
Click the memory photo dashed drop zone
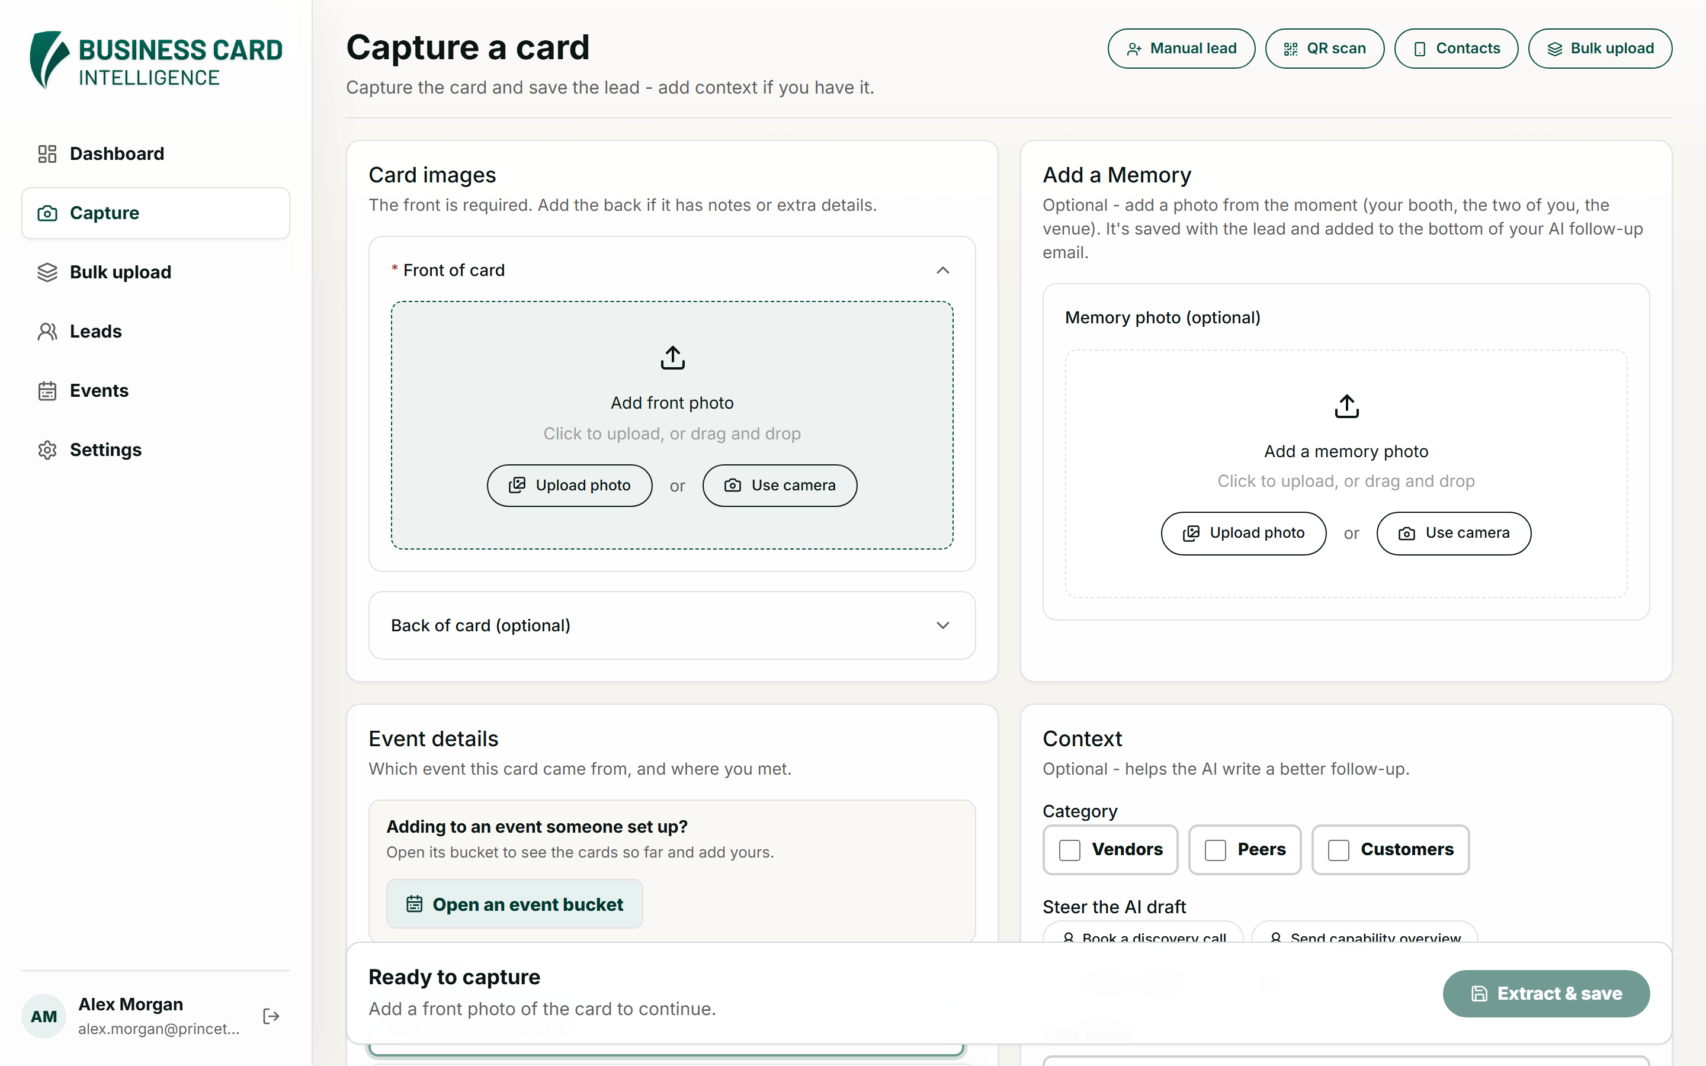click(1346, 474)
